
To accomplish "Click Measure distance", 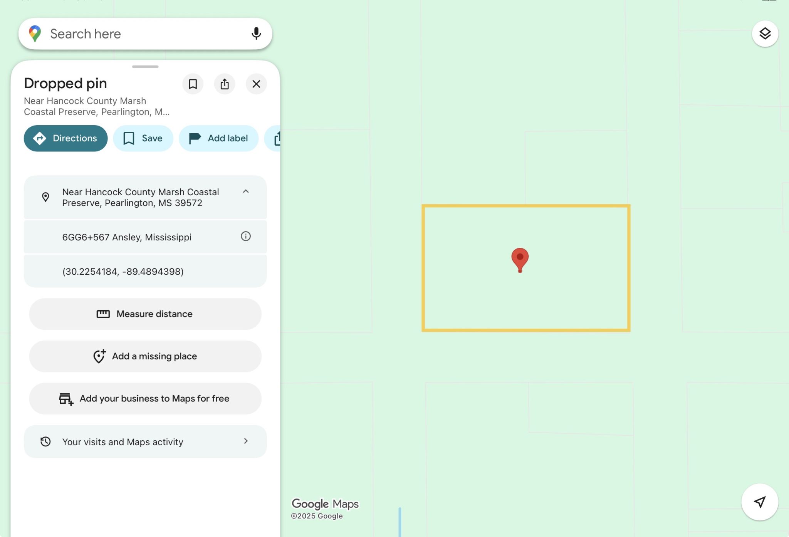I will [145, 314].
